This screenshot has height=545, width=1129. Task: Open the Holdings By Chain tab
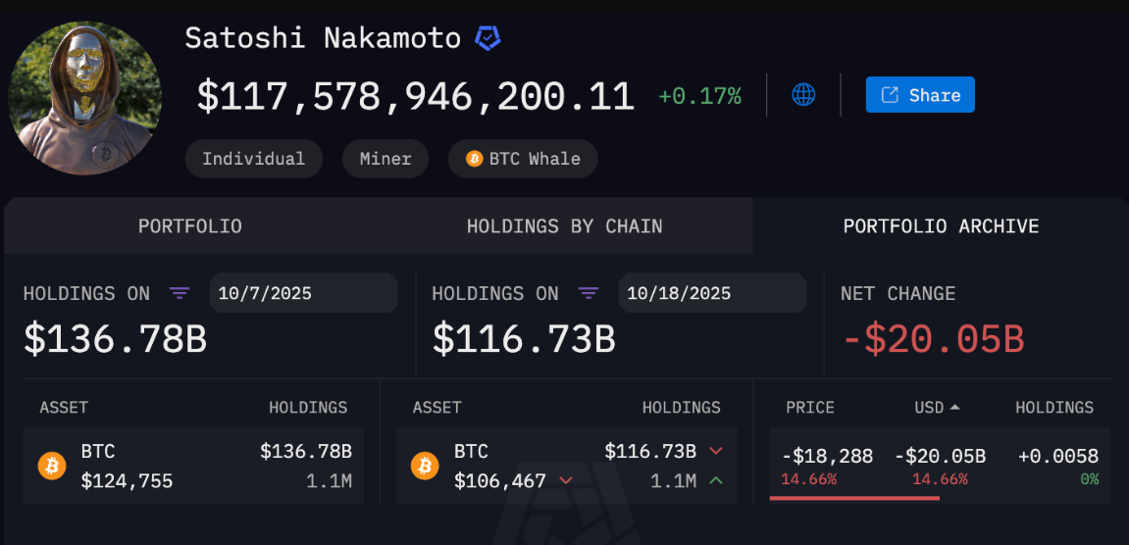[x=564, y=226]
